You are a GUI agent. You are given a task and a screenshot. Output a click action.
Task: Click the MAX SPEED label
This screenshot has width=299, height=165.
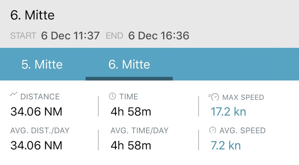click(243, 97)
